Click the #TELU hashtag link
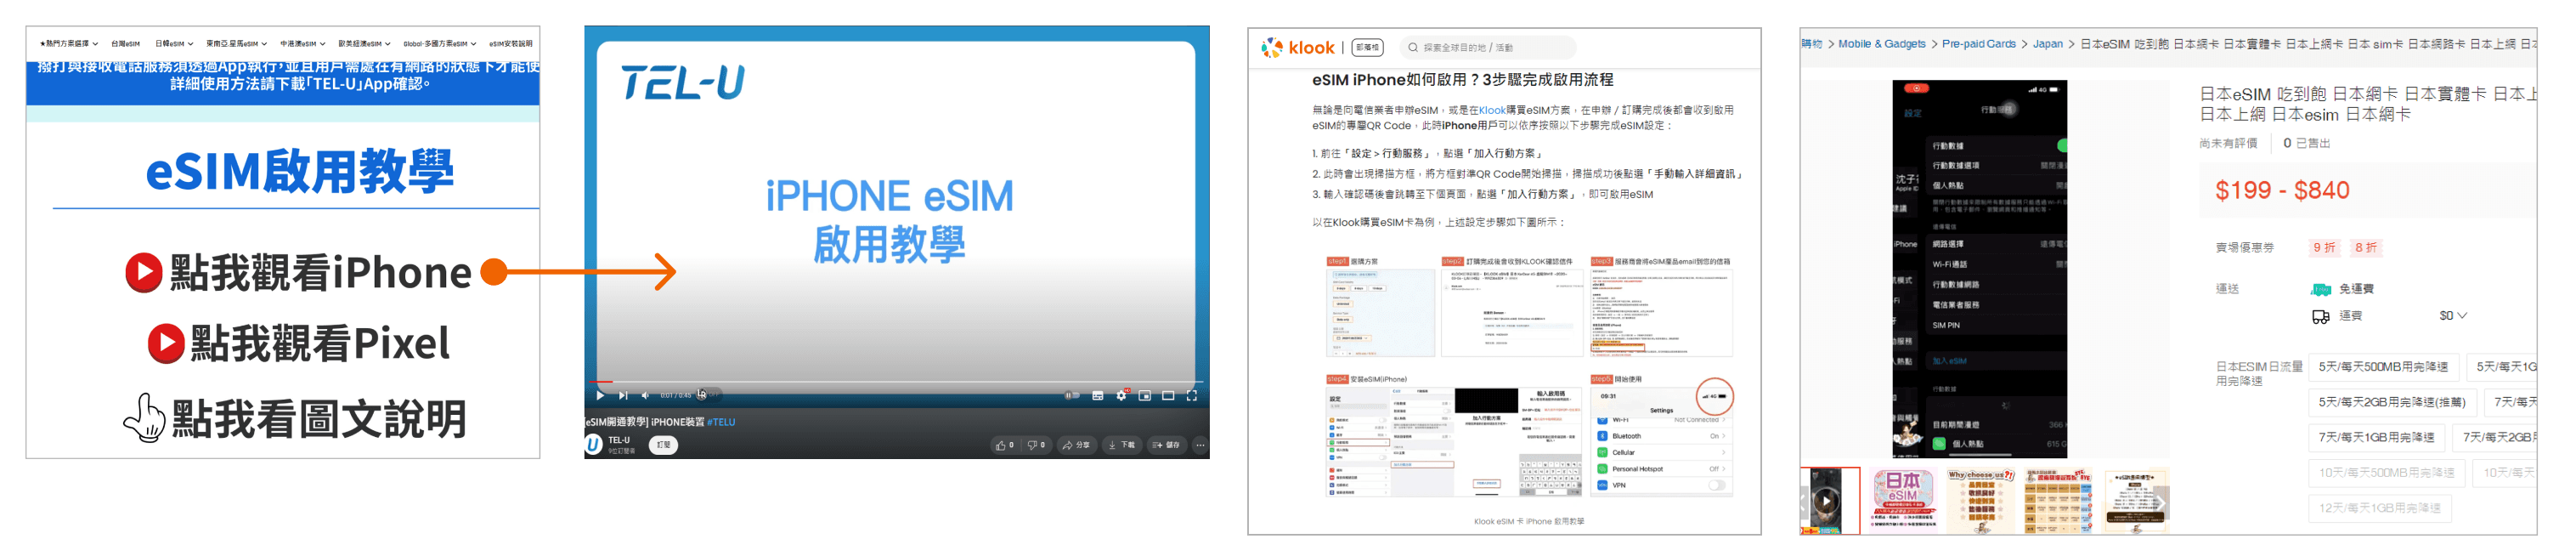 pyautogui.click(x=721, y=422)
